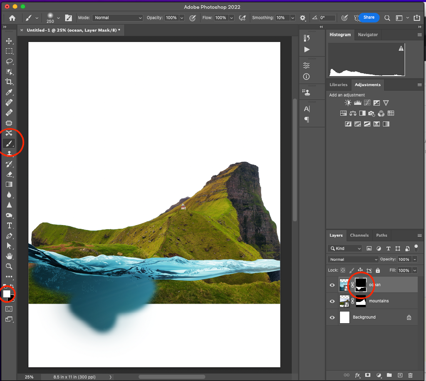Choose the Horizontal Type tool

[x=9, y=225]
